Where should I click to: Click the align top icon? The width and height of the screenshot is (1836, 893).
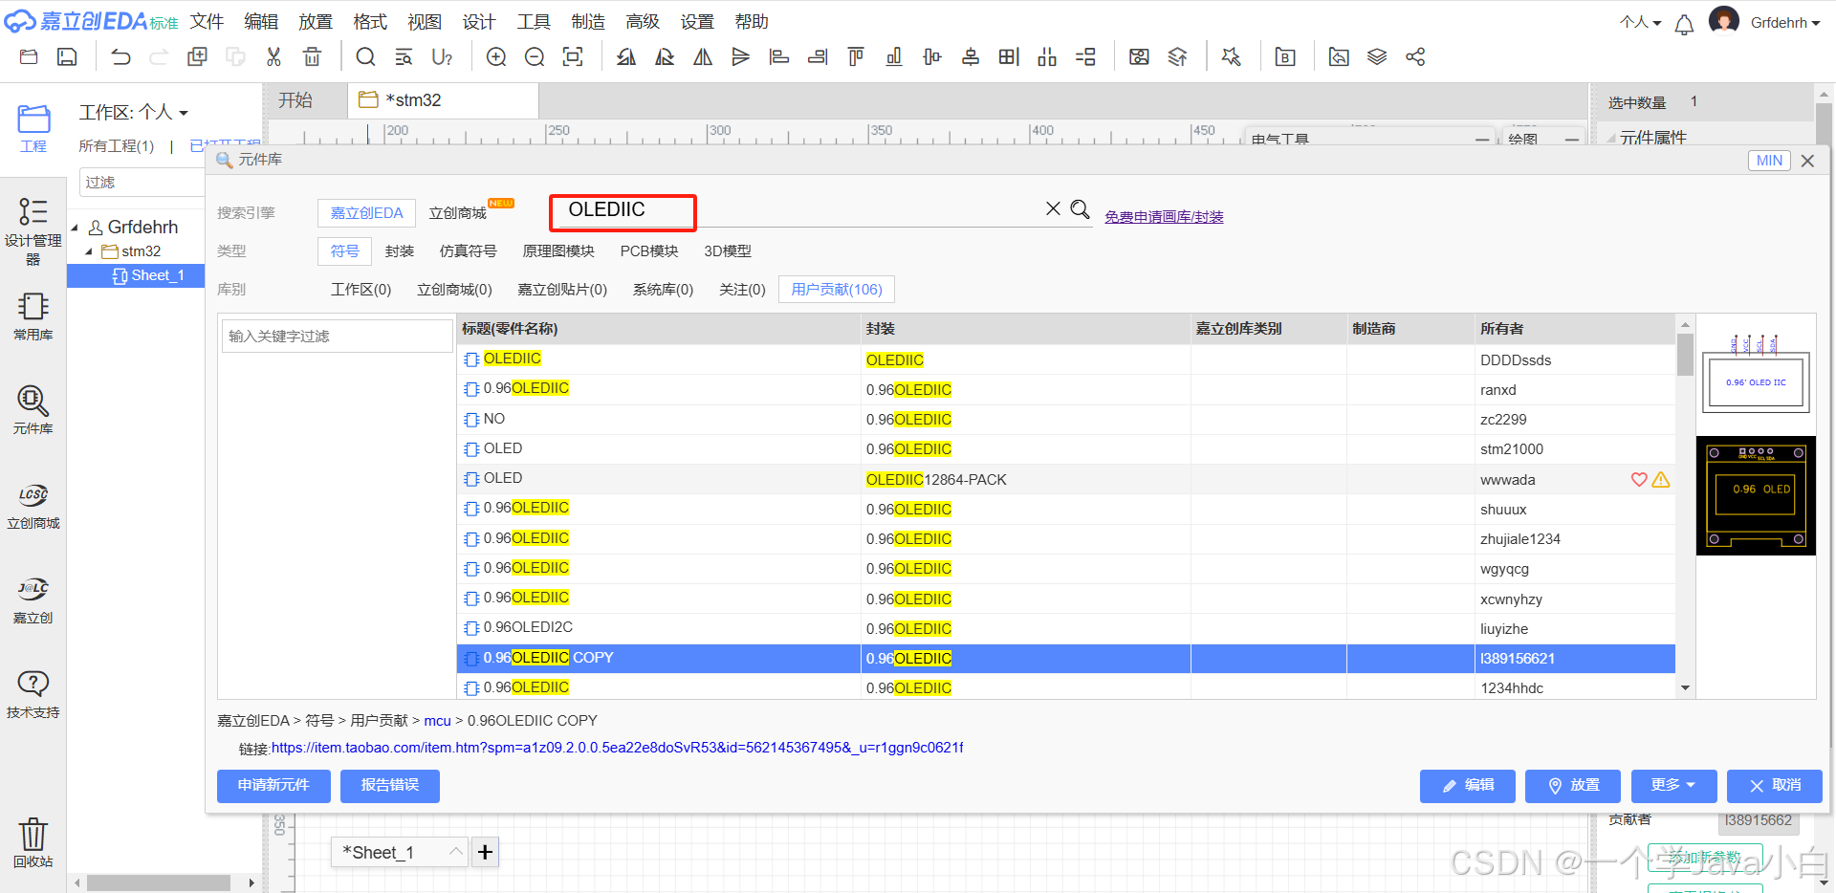pyautogui.click(x=856, y=57)
